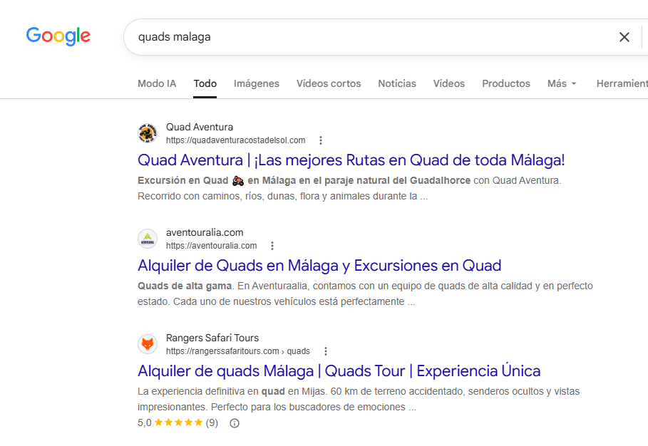Switch to Productos tab

(x=506, y=83)
